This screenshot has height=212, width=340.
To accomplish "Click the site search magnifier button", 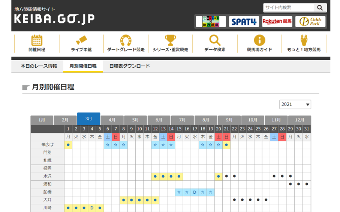I will 320,7.
